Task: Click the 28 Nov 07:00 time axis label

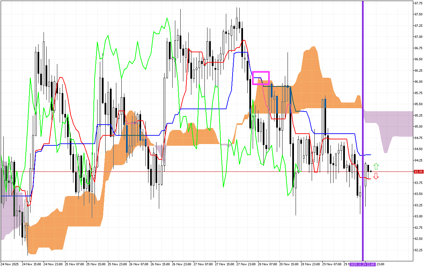Action: pos(267,264)
